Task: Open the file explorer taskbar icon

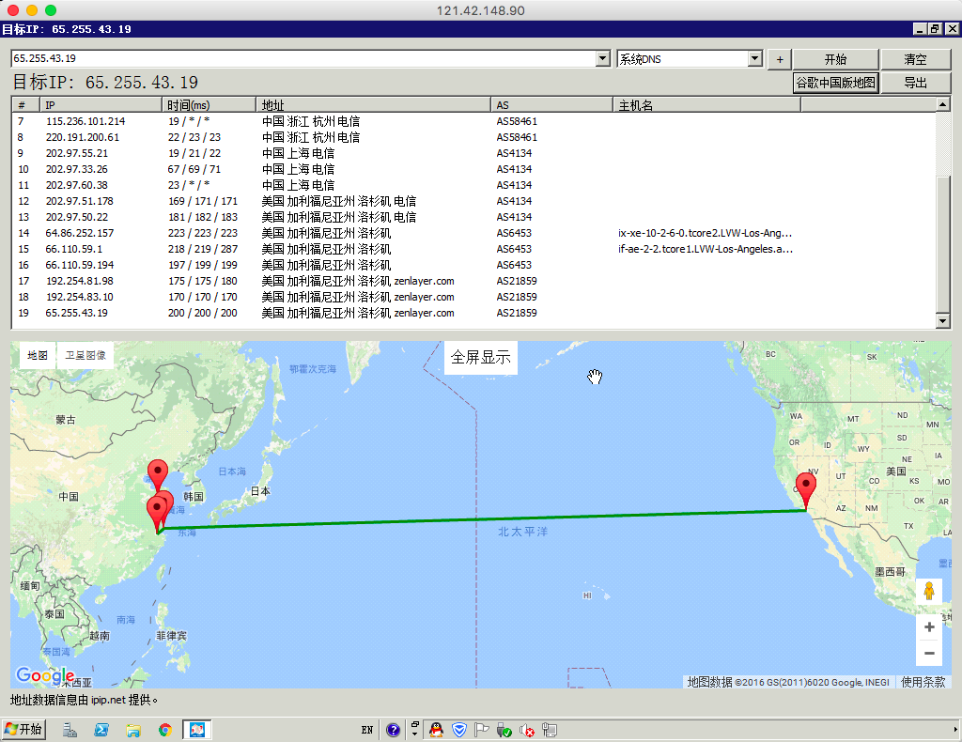Action: point(133,730)
